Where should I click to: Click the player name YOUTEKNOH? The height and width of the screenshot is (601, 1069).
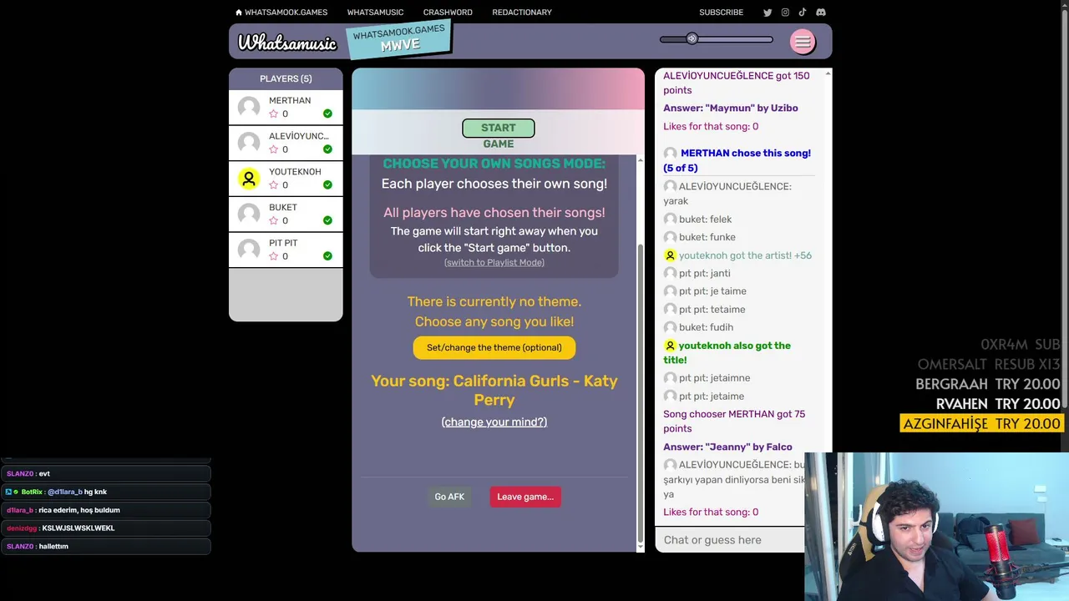point(295,172)
